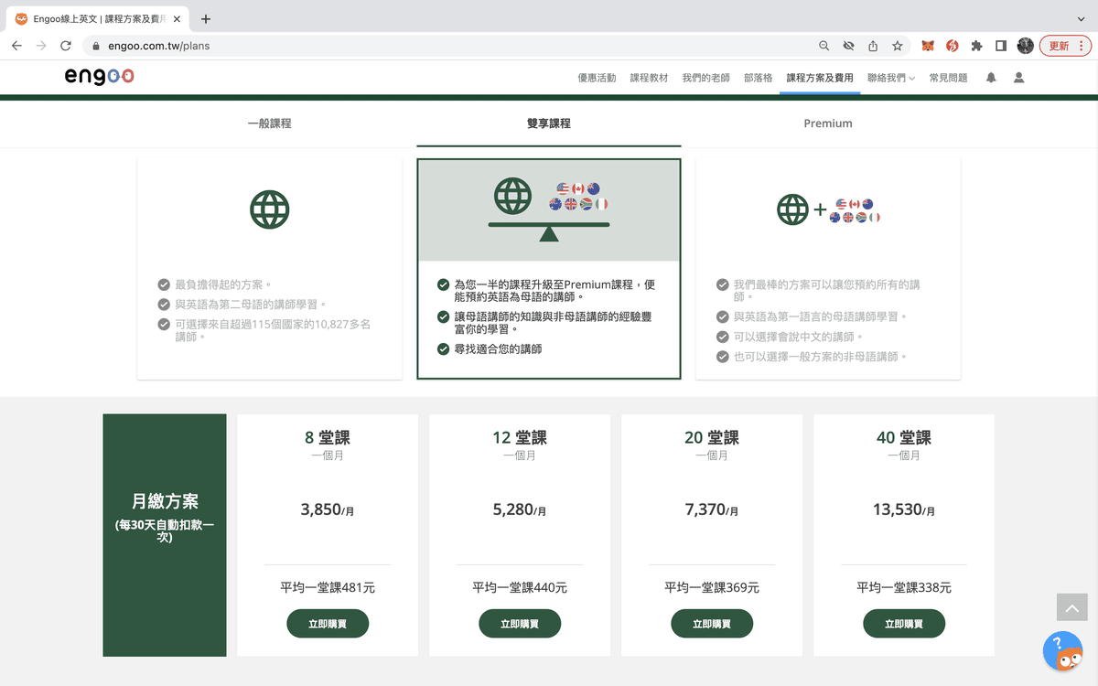Close the Engoo browser tab
1098x686 pixels.
[177, 18]
